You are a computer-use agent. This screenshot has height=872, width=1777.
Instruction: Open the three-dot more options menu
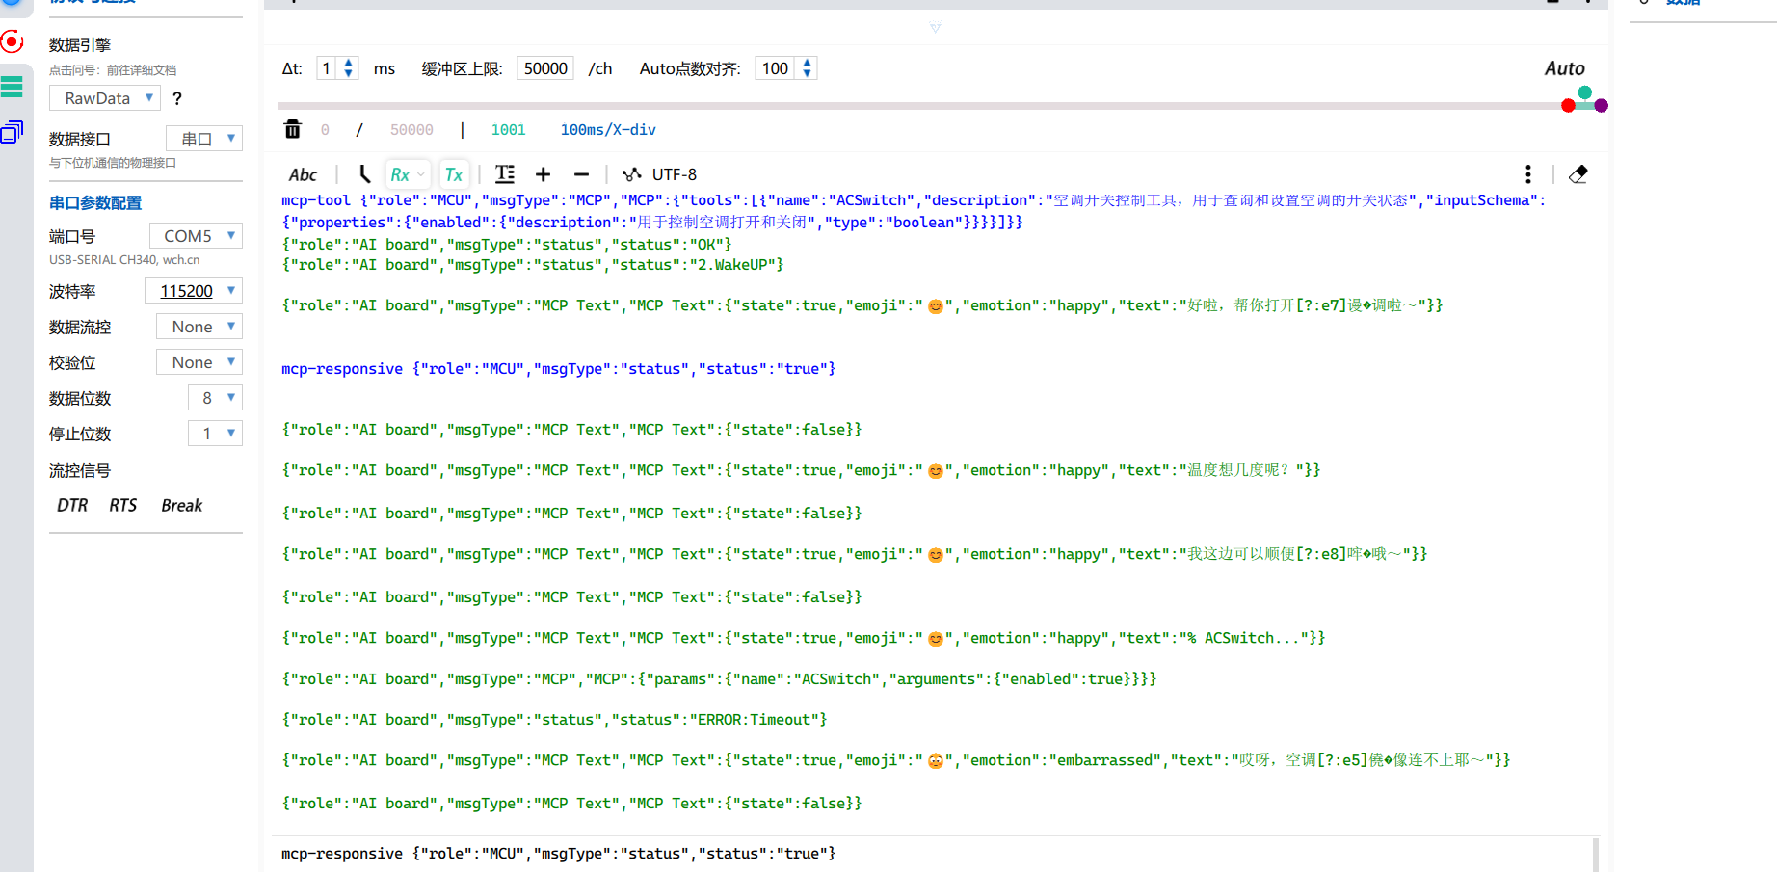[1527, 174]
